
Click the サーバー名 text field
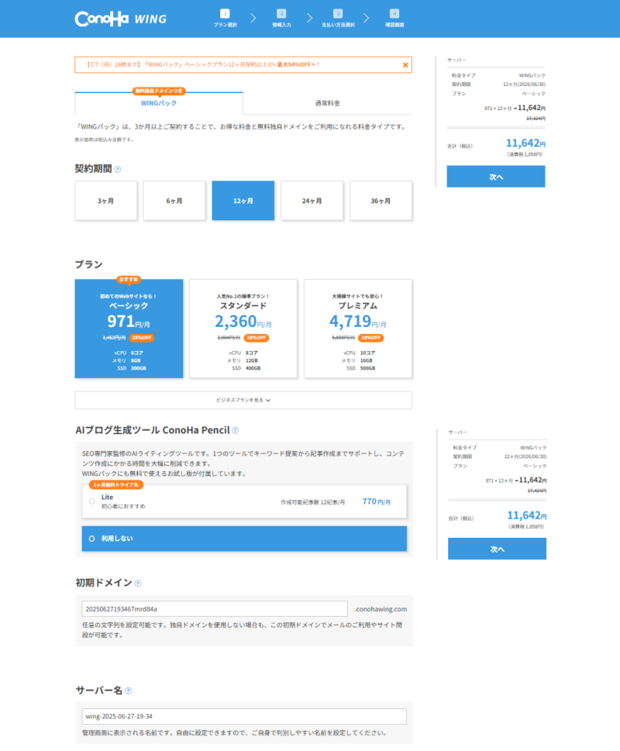pos(244,717)
